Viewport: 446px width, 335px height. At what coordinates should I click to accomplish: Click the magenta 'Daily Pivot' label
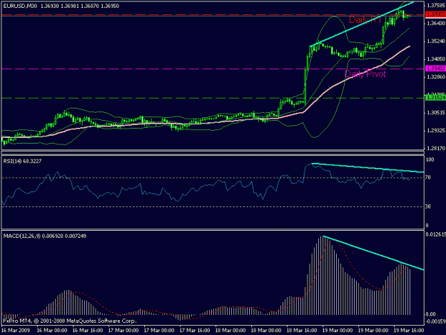[365, 74]
